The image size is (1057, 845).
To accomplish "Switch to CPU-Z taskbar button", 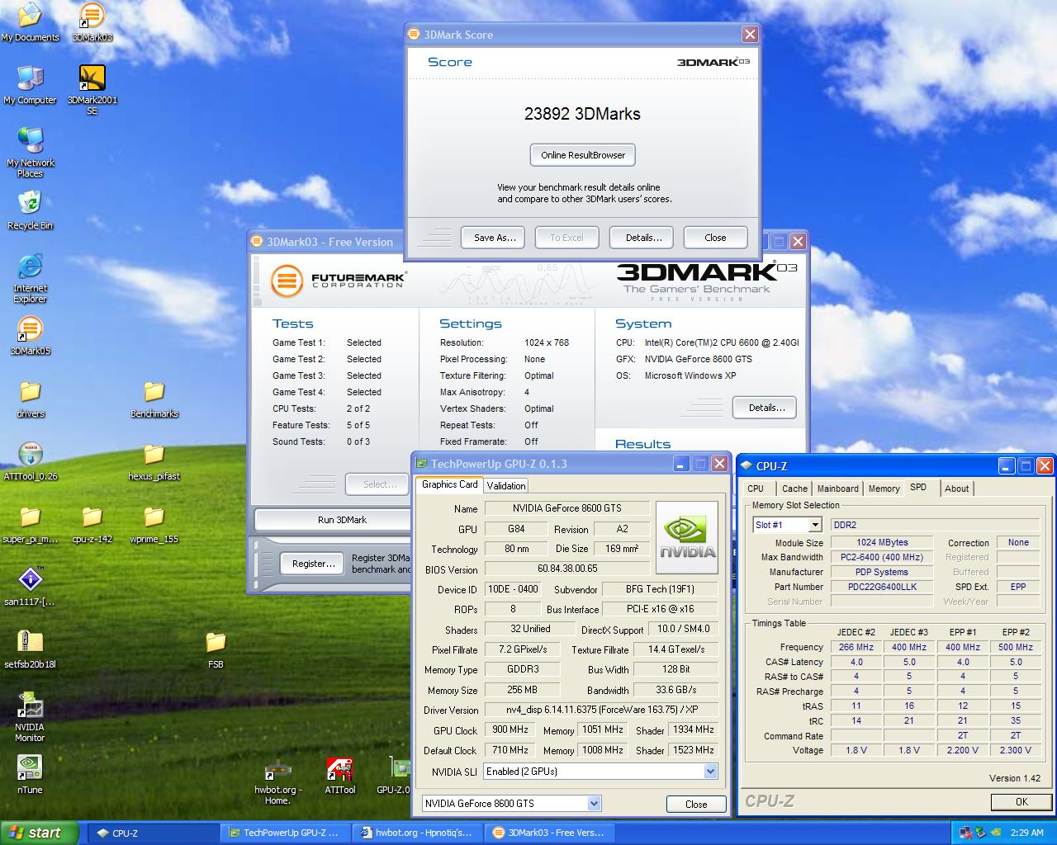I will click(x=152, y=833).
